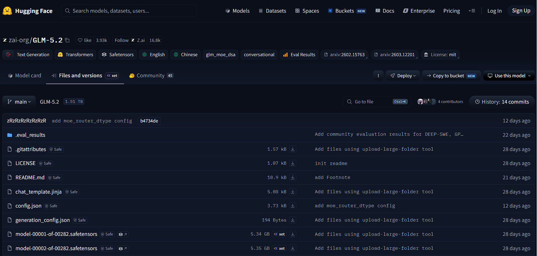Open Buckets in the top navigation
Image resolution: width=537 pixels, height=256 pixels.
pos(347,11)
